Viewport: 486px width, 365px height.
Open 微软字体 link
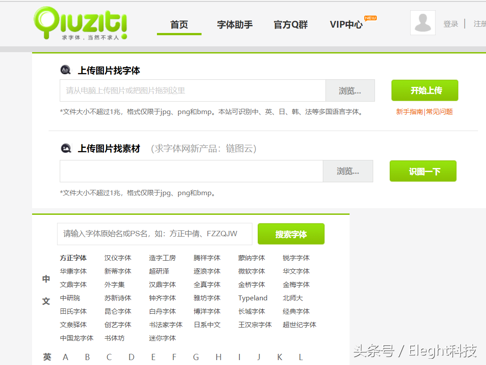pyautogui.click(x=251, y=271)
